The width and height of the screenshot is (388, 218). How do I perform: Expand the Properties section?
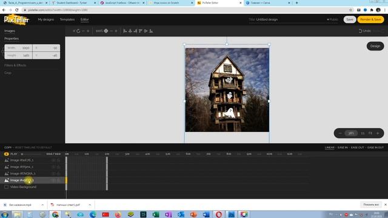[x=12, y=39]
